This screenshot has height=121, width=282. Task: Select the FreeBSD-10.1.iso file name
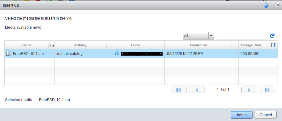28,54
